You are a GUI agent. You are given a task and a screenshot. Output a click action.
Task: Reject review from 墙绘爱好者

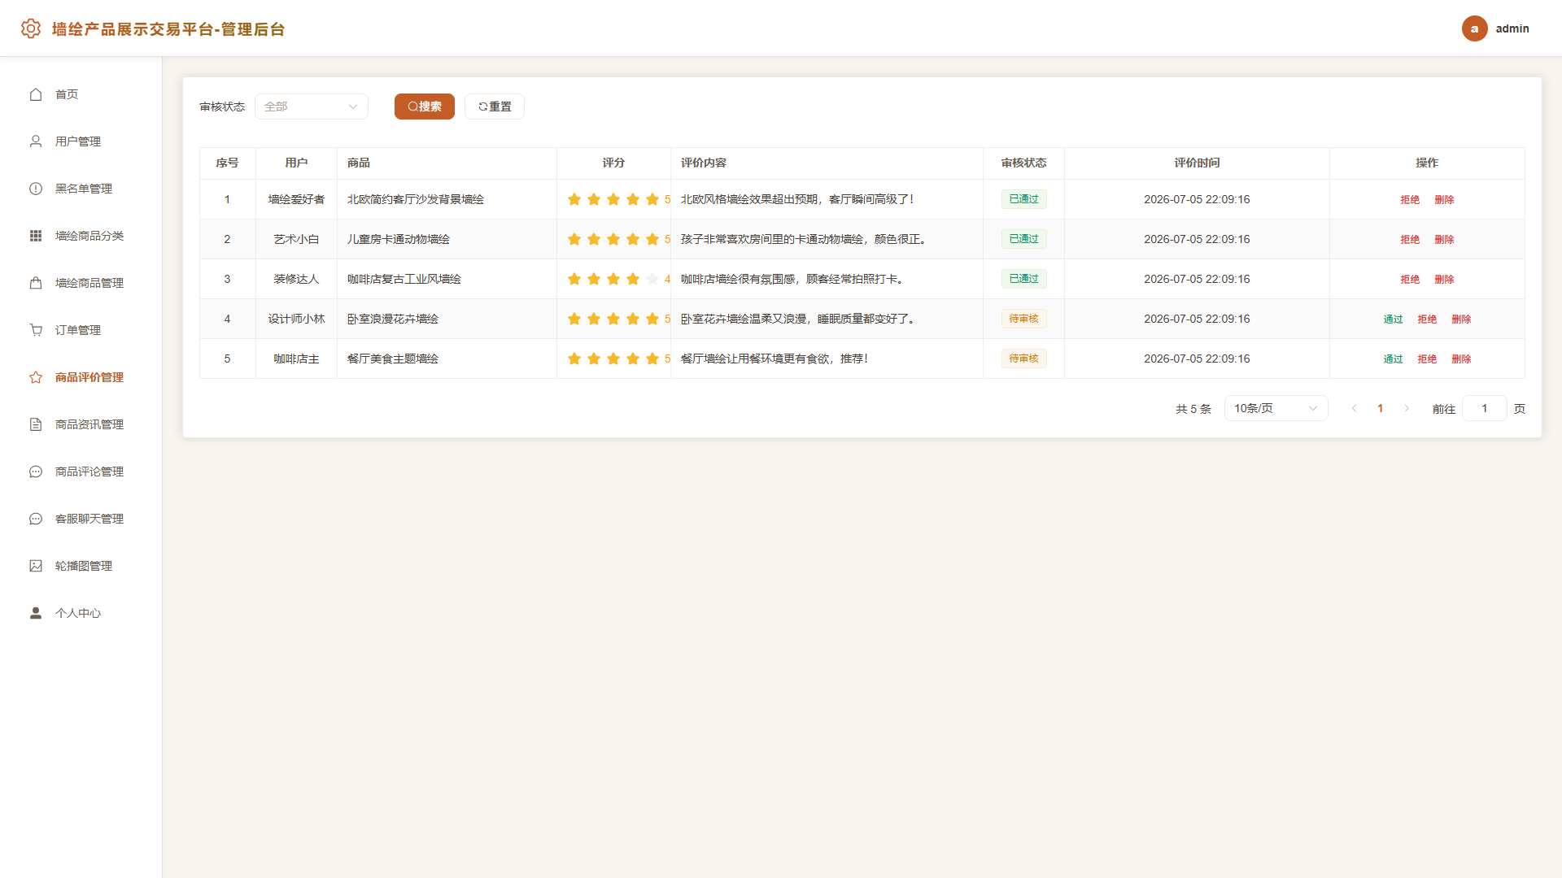coord(1410,200)
